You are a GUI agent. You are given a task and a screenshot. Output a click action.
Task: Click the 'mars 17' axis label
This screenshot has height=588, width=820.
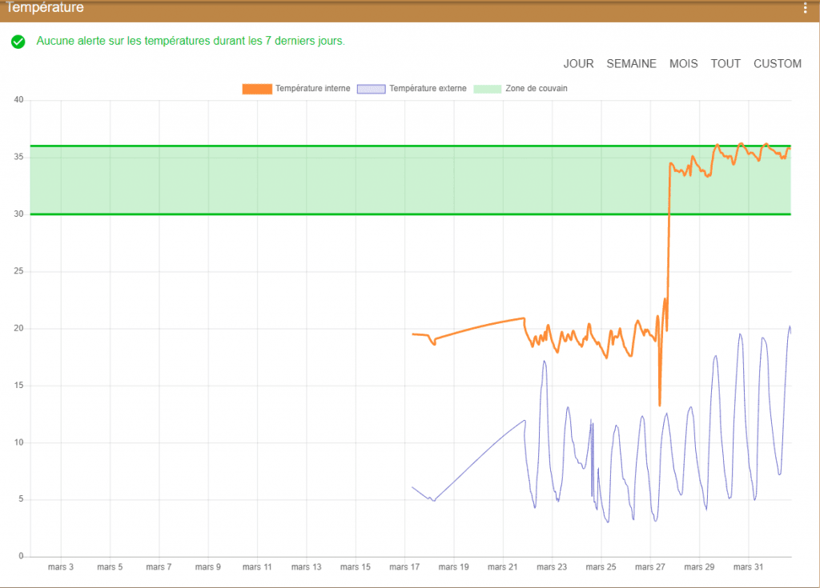(x=404, y=567)
